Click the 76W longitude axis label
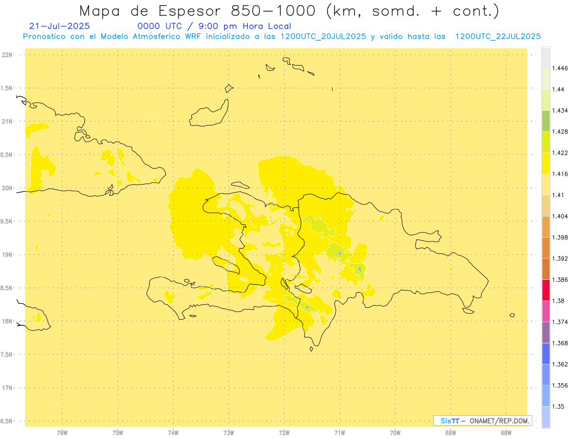The image size is (568, 439). pos(62,433)
